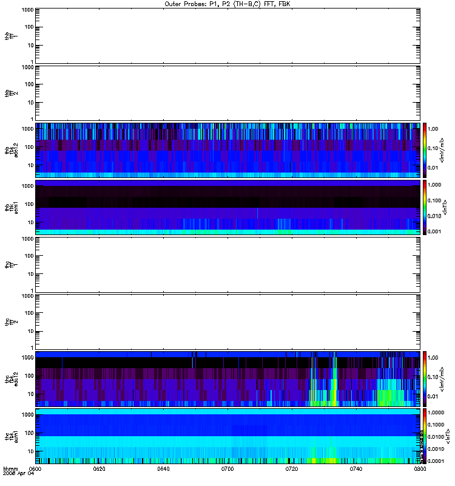The image size is (455, 486).
Task: Click the thc edc12 mV/m color bar
Action: click(425, 378)
